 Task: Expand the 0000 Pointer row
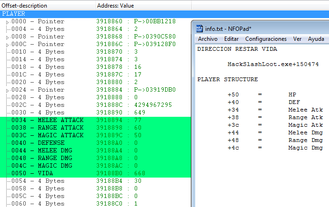tap(7, 22)
